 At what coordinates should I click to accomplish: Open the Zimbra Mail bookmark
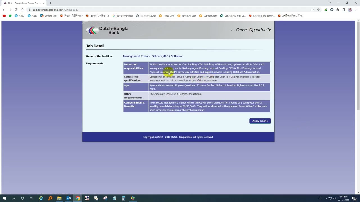[49, 16]
